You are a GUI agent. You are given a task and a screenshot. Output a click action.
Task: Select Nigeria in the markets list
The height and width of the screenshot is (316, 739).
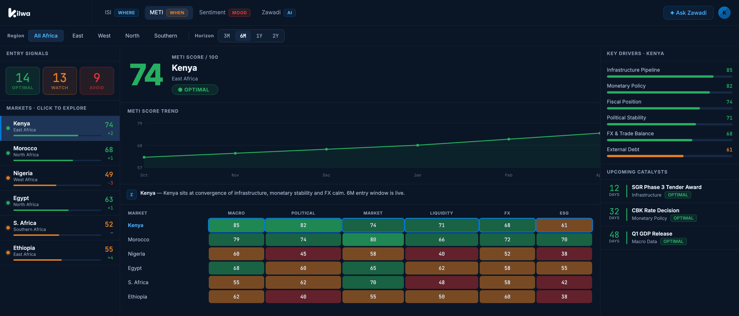tap(60, 178)
